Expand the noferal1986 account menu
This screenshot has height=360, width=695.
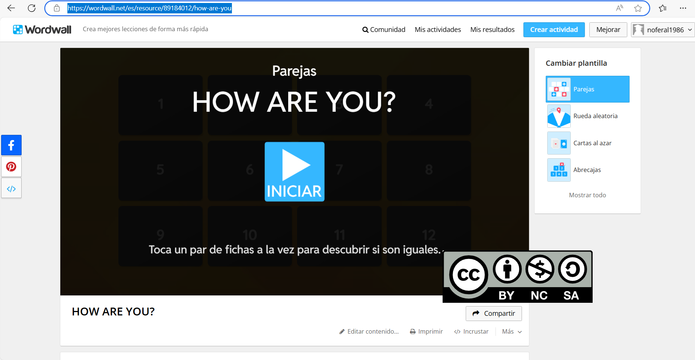[662, 29]
